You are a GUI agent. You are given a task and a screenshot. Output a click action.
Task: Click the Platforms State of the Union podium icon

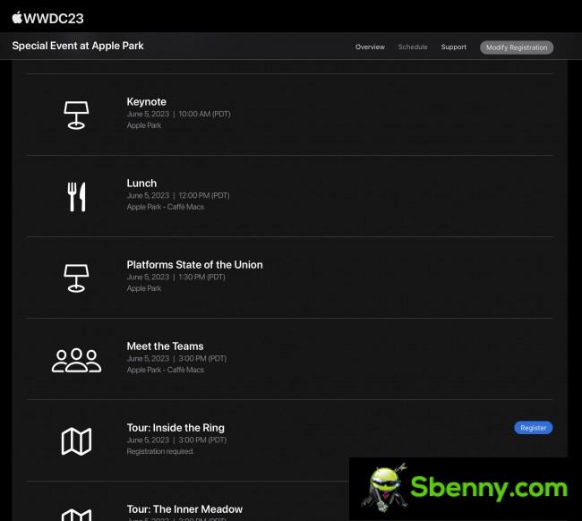[x=76, y=278]
